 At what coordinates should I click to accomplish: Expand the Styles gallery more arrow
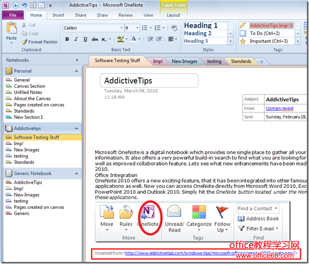230,41
